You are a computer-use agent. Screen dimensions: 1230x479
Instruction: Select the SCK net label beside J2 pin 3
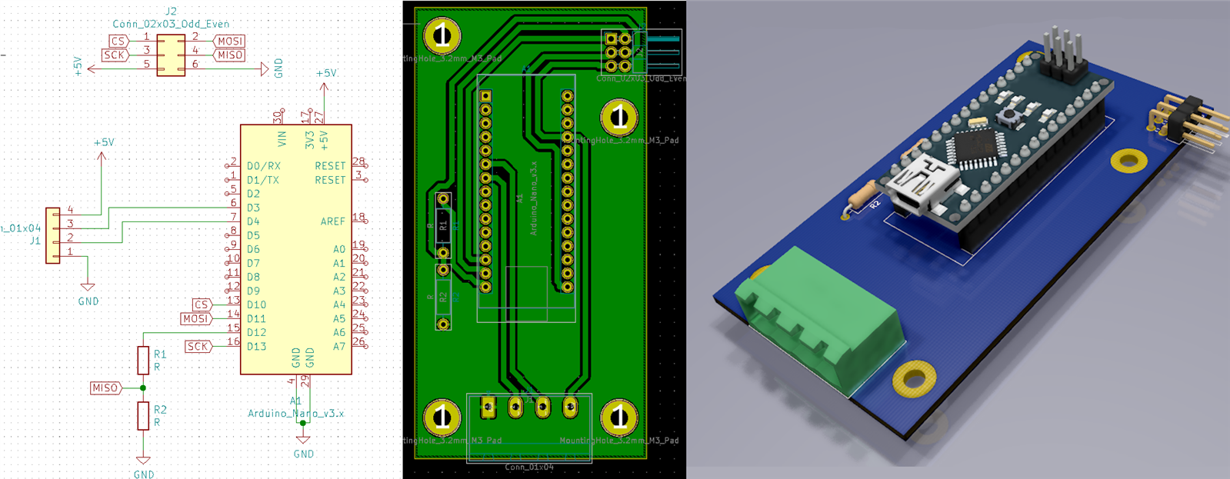[x=114, y=55]
